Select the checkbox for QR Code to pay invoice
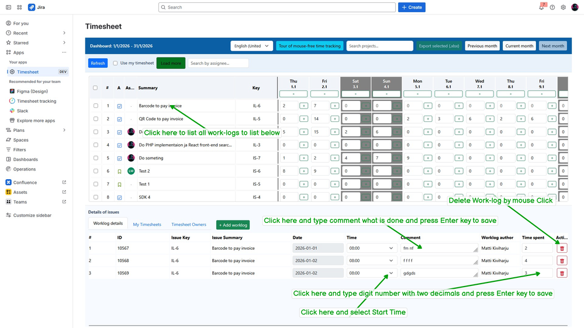Screen dimensions: 584x328 point(96,118)
